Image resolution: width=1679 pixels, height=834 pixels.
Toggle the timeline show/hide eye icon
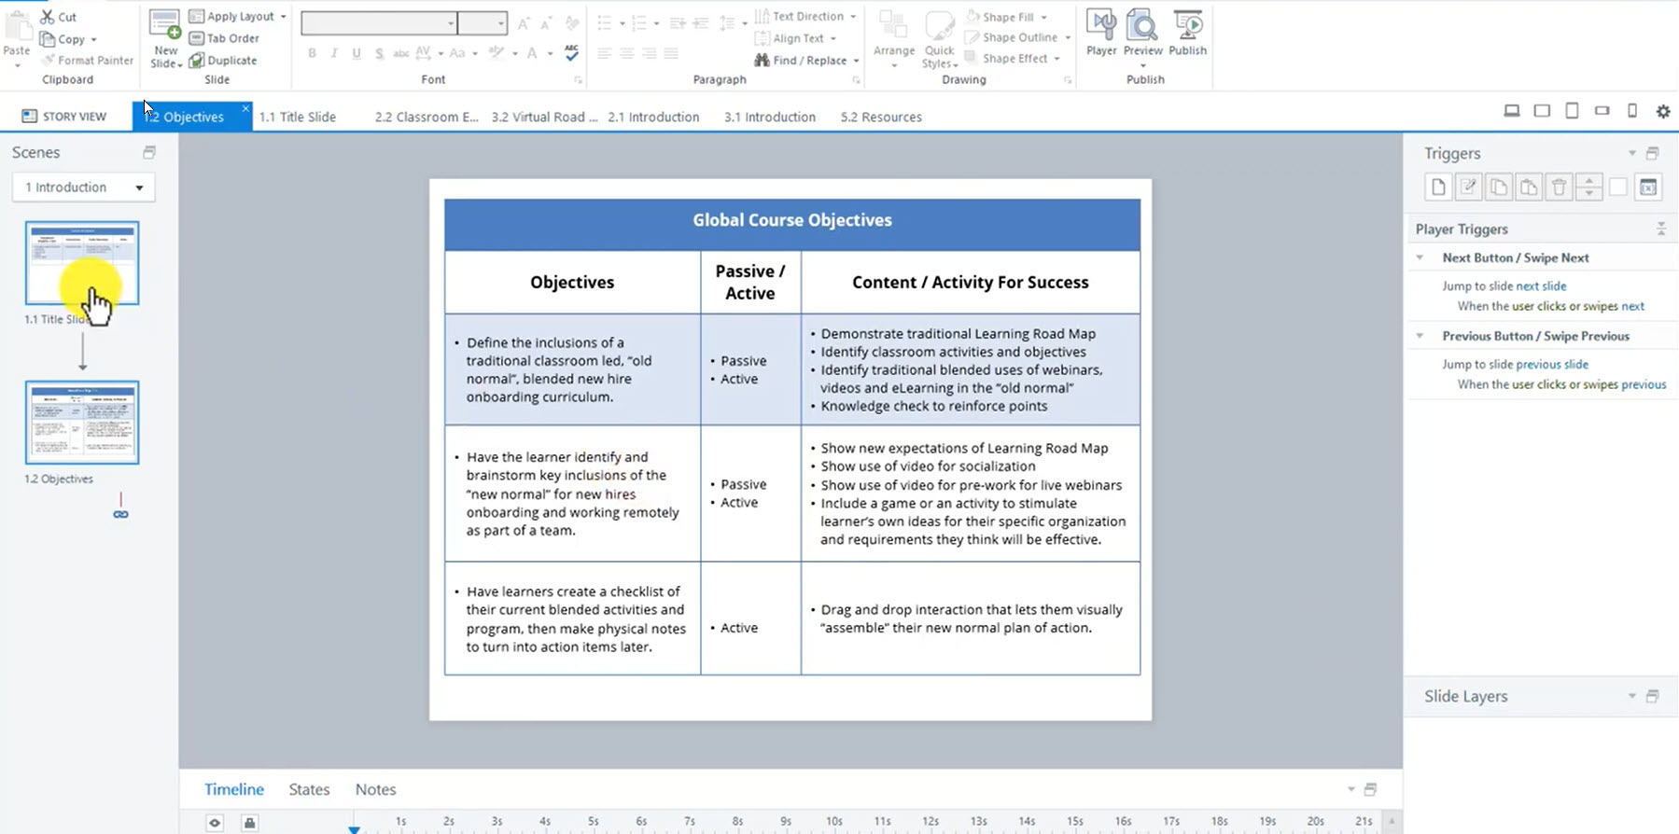click(215, 823)
